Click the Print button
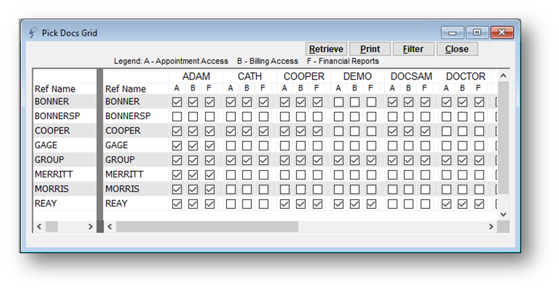This screenshot has height=291, width=559. [x=370, y=49]
